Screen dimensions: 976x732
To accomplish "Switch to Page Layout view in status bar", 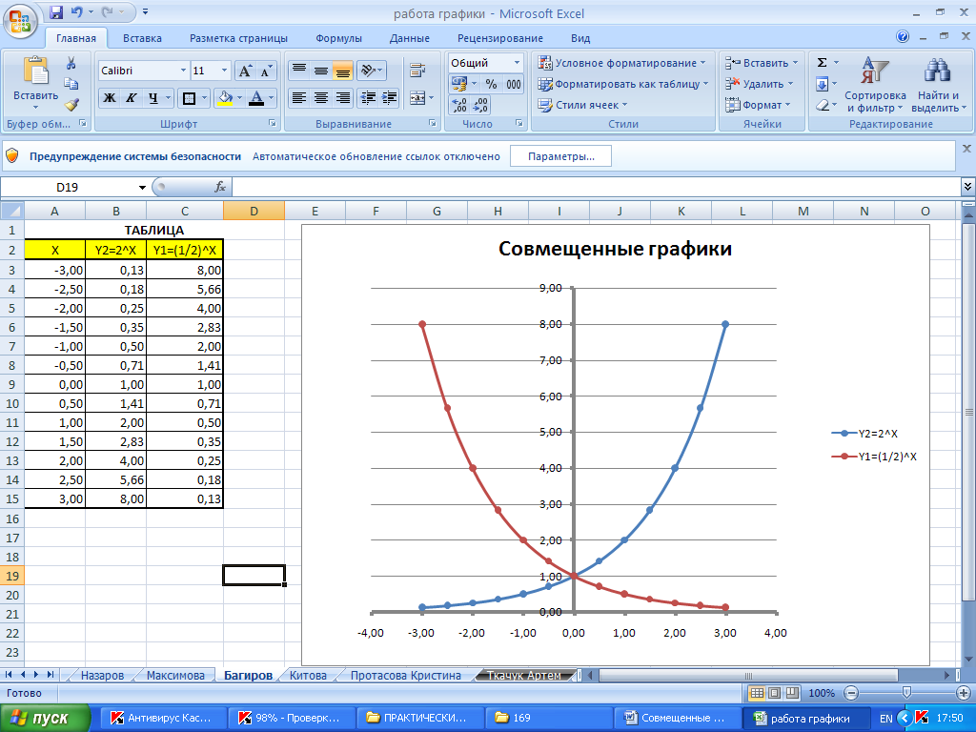I will point(774,693).
